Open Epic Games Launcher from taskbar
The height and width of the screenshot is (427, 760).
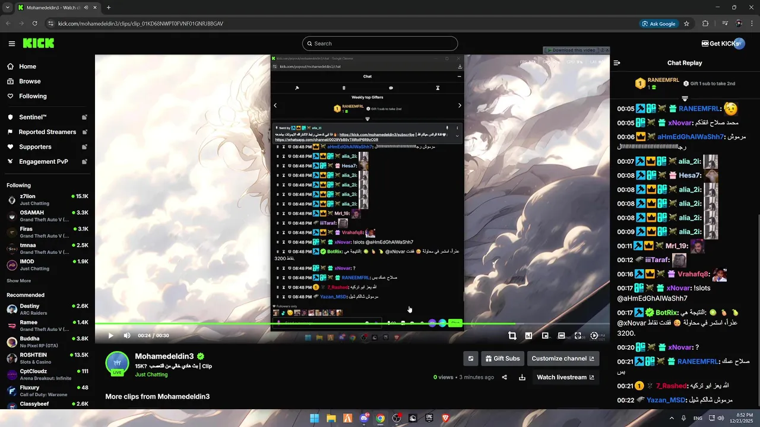(x=429, y=418)
